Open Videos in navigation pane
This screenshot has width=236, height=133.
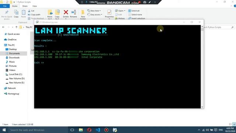coord(10,70)
